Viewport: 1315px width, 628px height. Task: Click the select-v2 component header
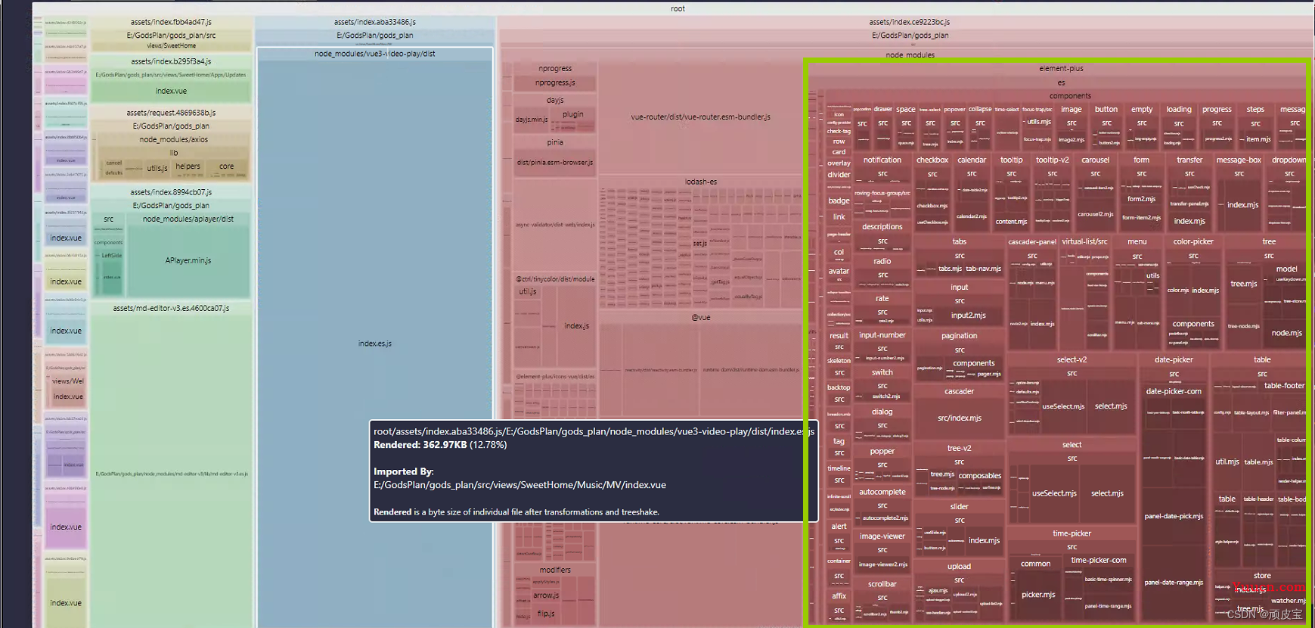point(1072,359)
